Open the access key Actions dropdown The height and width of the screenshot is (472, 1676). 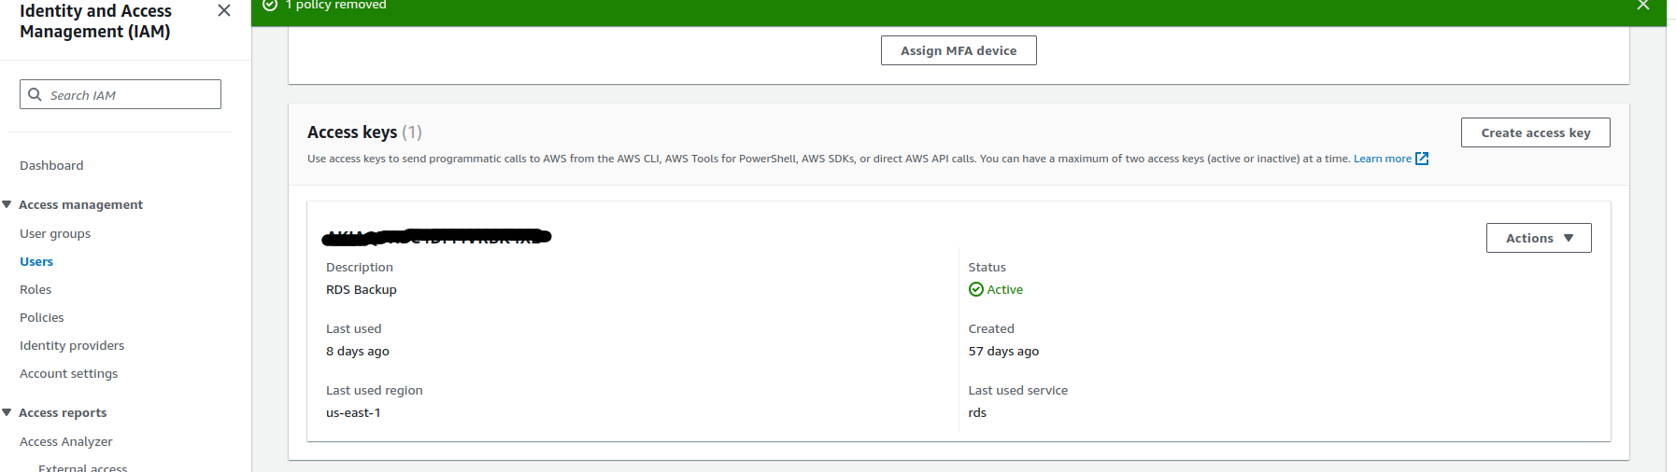point(1539,238)
